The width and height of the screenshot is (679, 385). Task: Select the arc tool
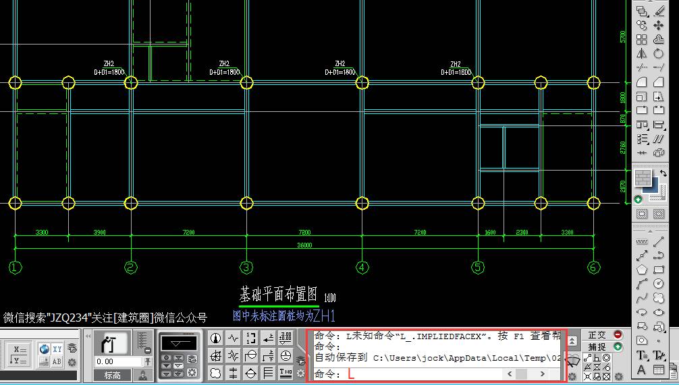pyautogui.click(x=642, y=284)
